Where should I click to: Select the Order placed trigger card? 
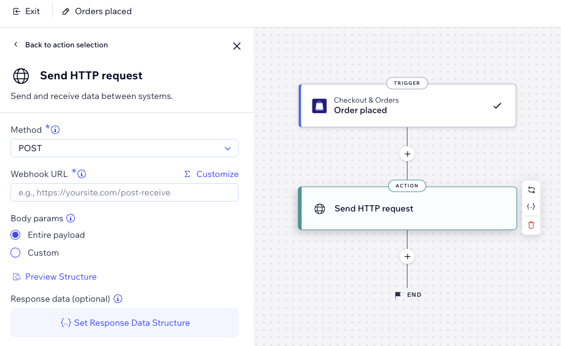click(408, 106)
